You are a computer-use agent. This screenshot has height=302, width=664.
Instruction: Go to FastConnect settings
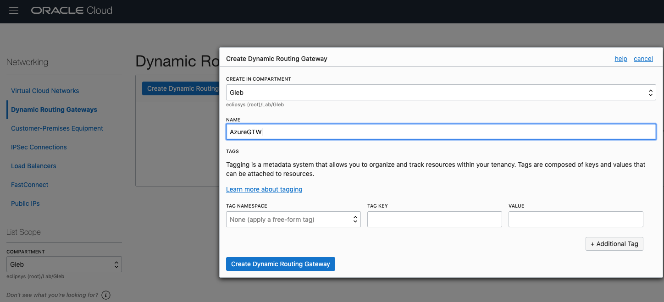(29, 184)
